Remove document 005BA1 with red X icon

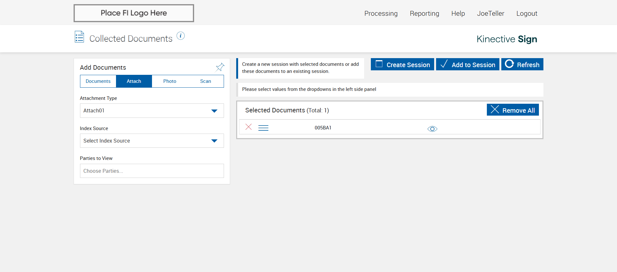coord(248,127)
